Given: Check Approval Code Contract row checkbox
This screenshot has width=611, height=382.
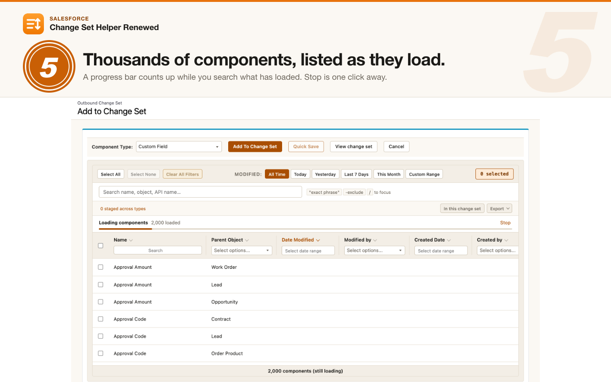Looking at the screenshot, I should 101,319.
